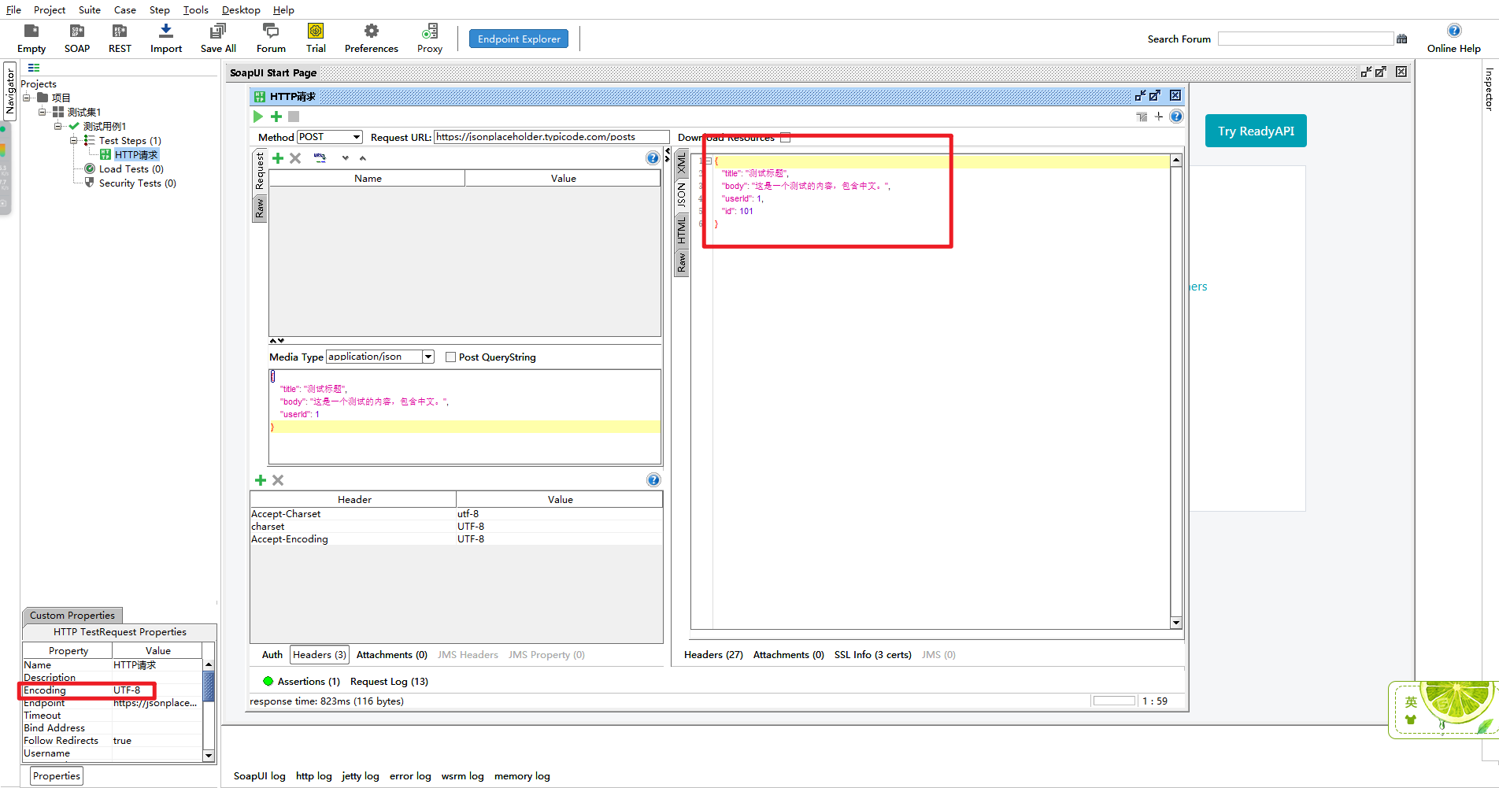Enable the Post QueryString checkbox
The width and height of the screenshot is (1499, 788).
tap(450, 357)
